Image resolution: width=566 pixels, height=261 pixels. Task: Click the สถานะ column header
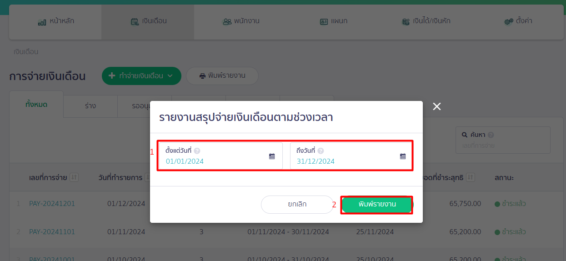click(504, 177)
